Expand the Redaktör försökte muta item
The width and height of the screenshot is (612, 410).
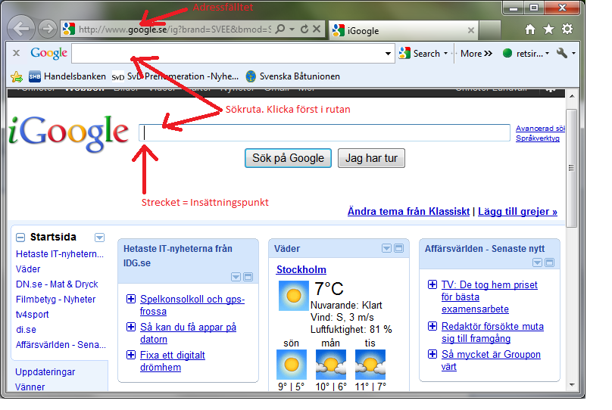point(432,326)
